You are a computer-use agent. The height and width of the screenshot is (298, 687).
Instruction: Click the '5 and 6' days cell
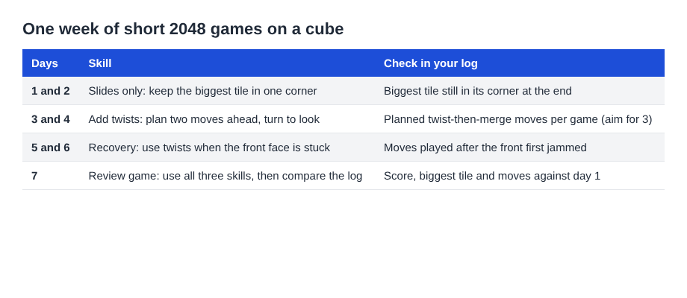point(50,148)
